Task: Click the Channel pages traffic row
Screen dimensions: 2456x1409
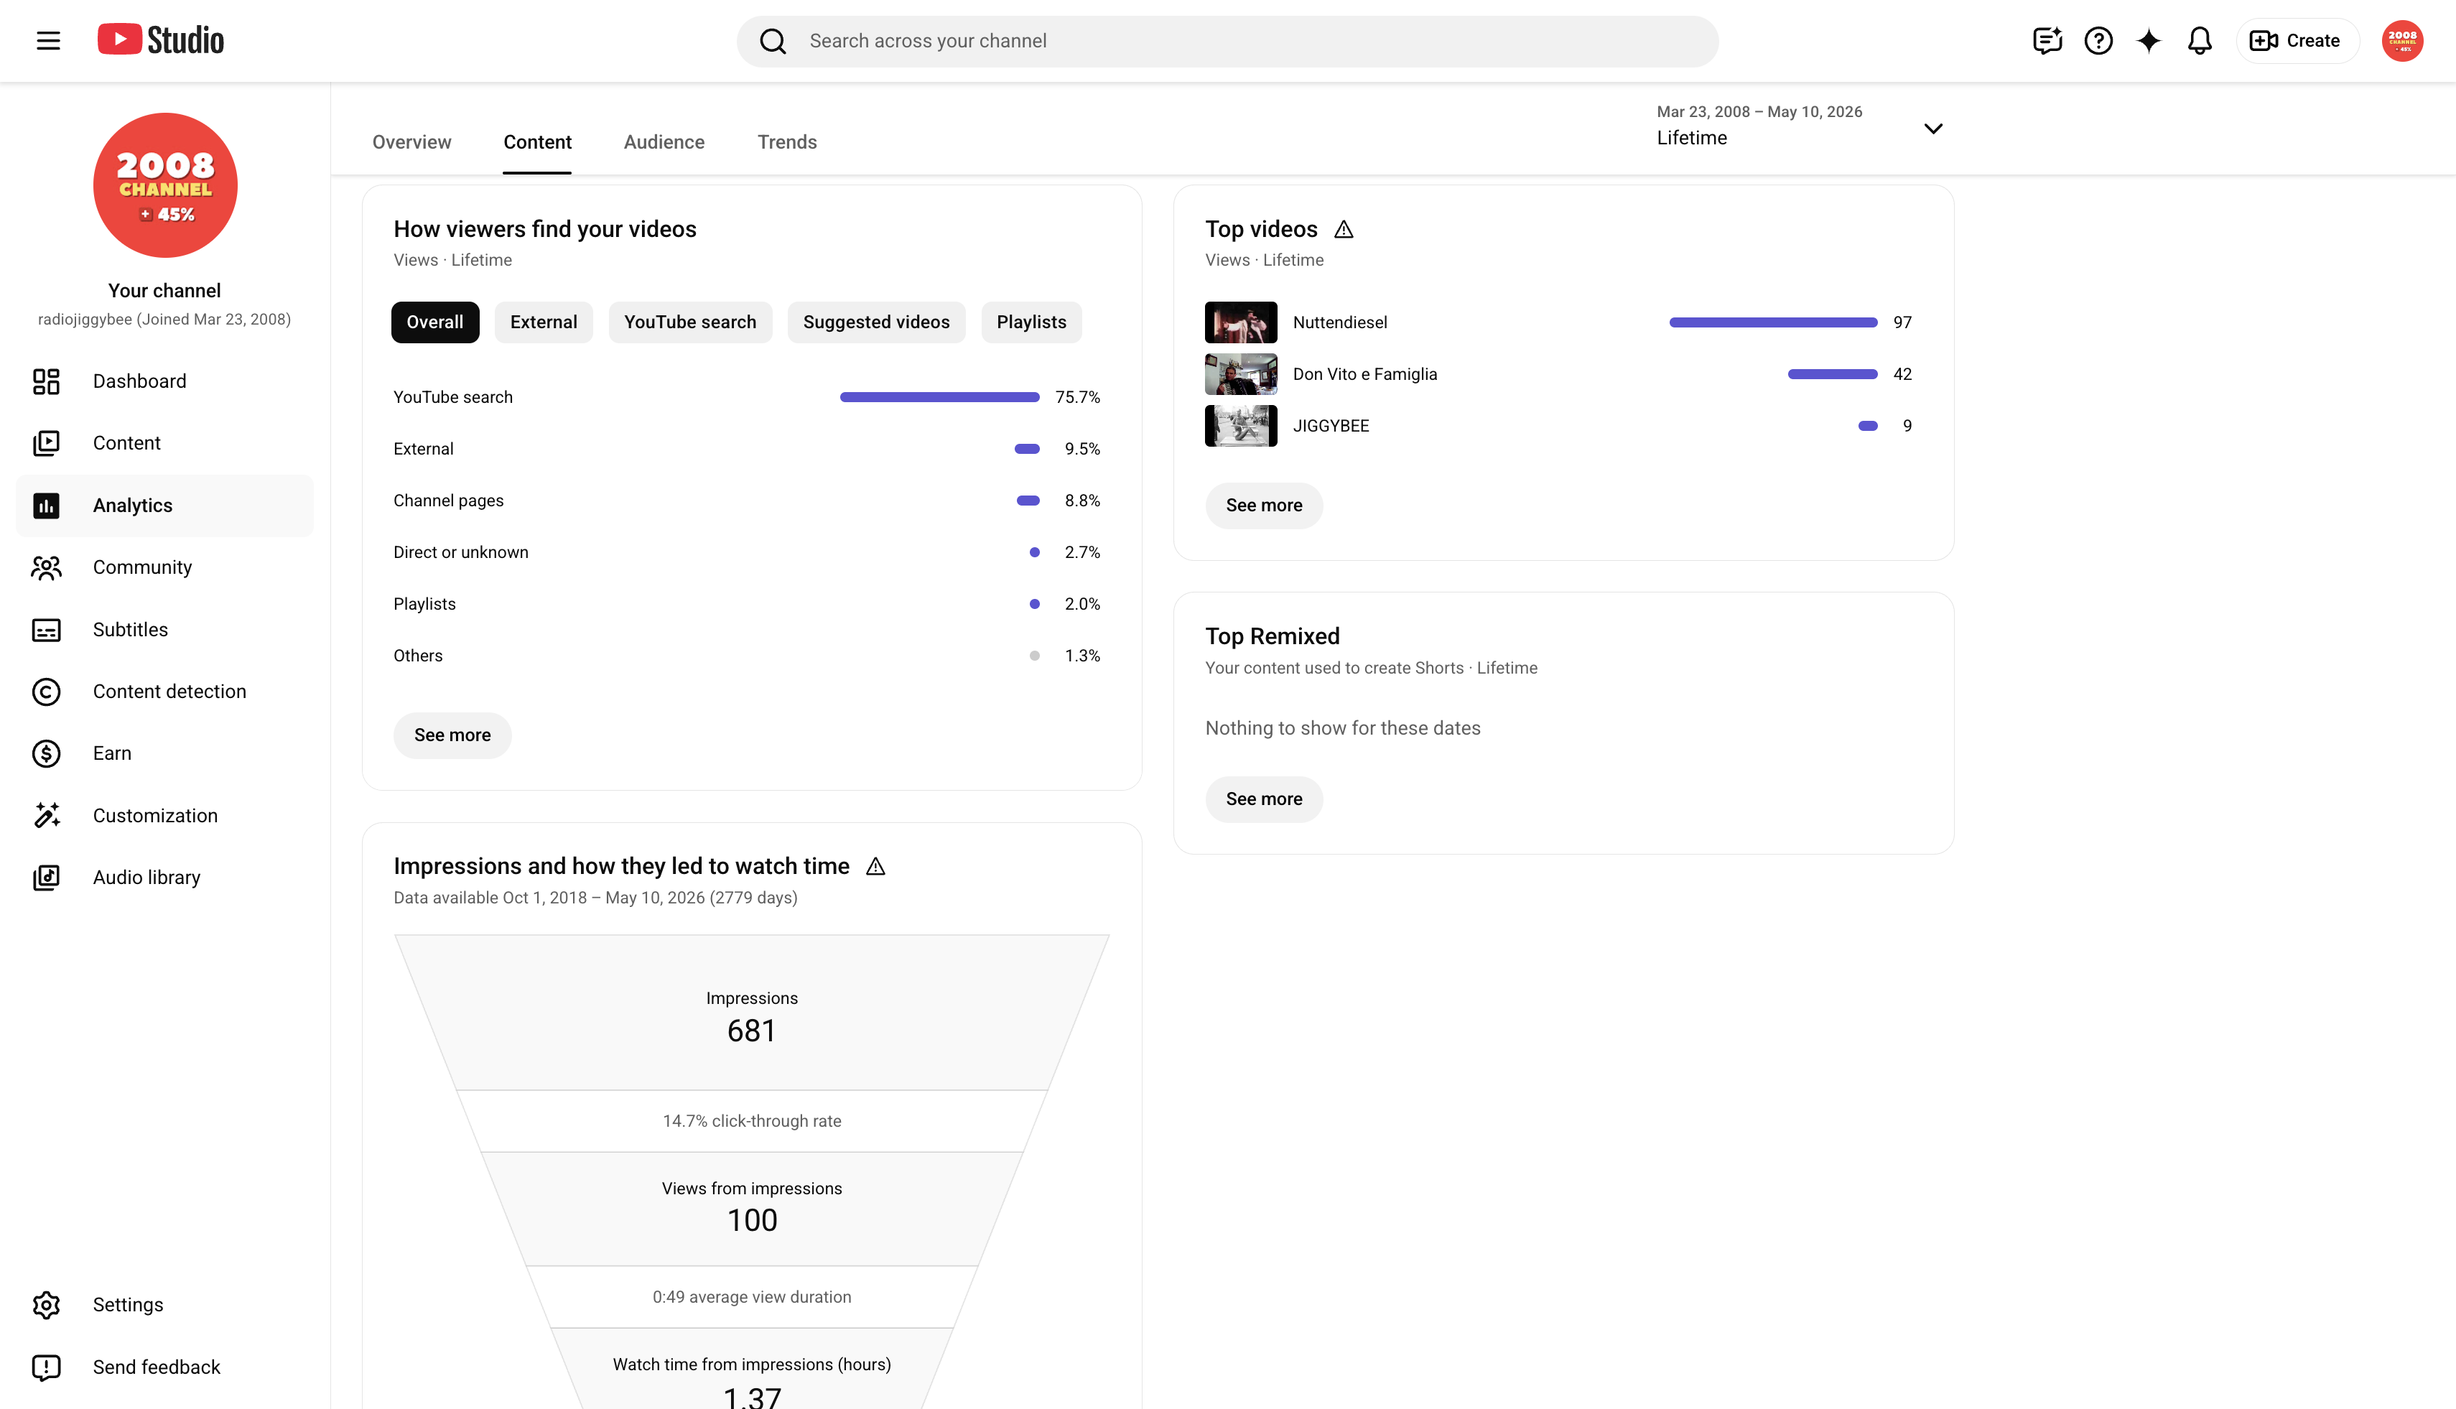Action: pos(747,501)
